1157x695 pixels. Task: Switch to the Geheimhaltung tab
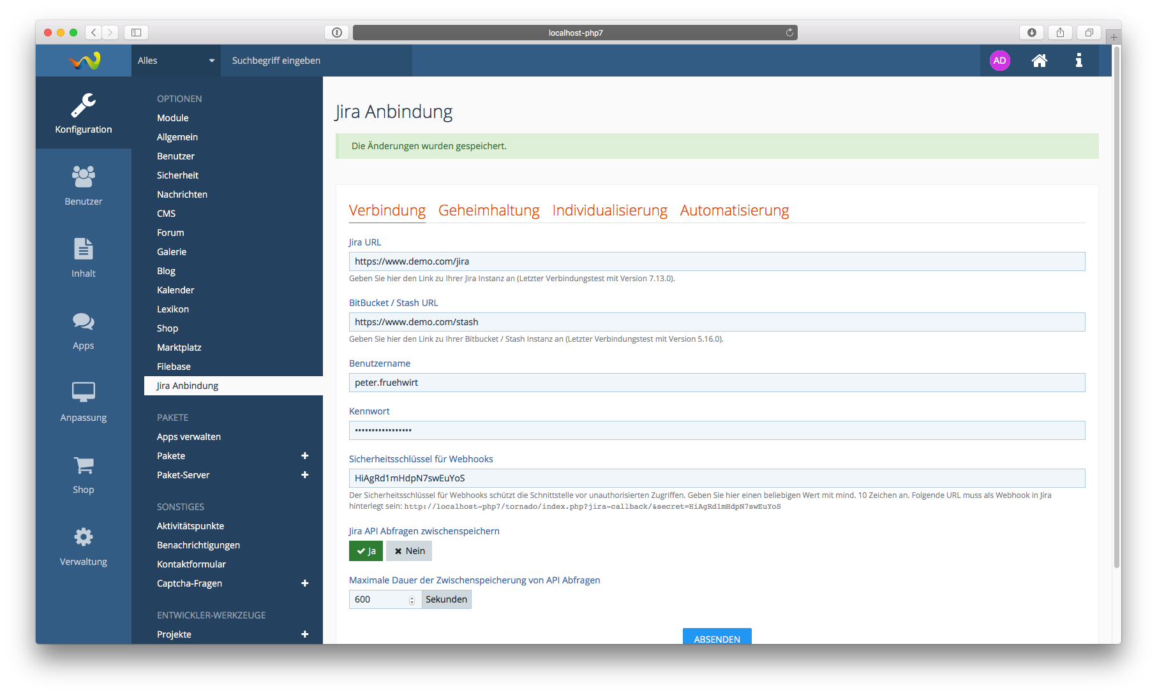pos(489,210)
